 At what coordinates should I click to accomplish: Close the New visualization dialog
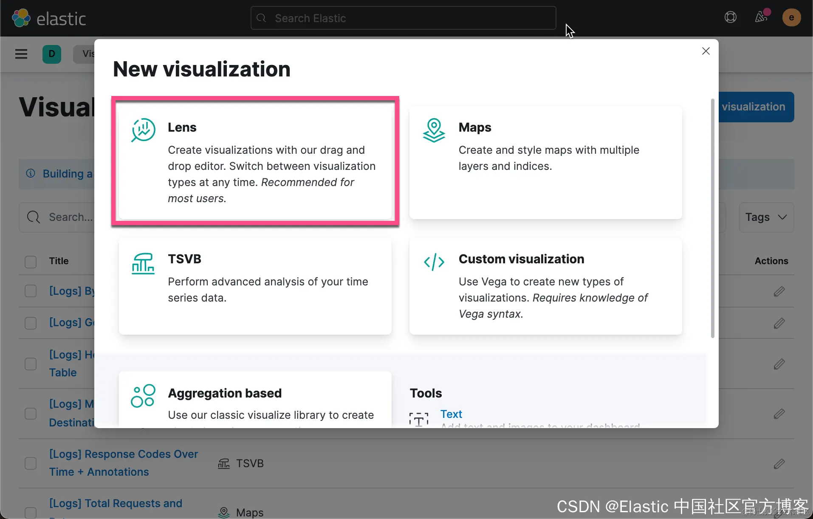tap(706, 51)
